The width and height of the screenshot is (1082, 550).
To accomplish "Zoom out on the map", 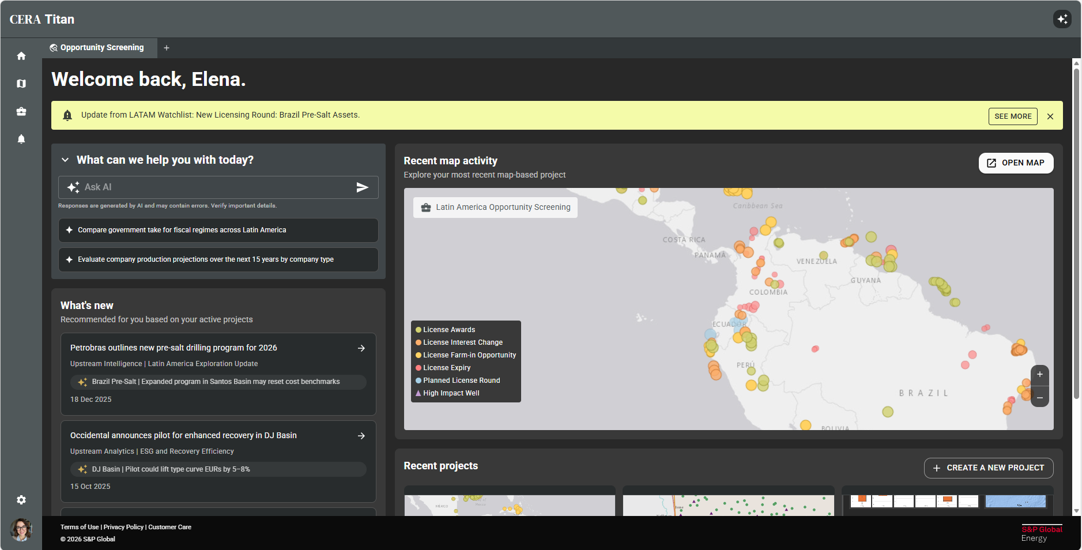I will (x=1040, y=397).
